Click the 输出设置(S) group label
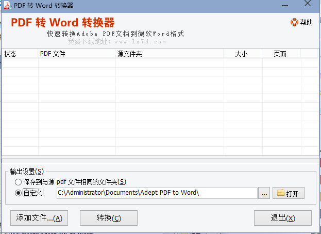This screenshot has width=321, height=234. click(27, 171)
